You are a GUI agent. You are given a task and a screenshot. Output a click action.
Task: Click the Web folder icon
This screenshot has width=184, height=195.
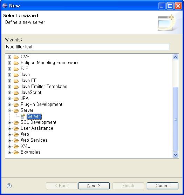pyautogui.click(x=16, y=135)
